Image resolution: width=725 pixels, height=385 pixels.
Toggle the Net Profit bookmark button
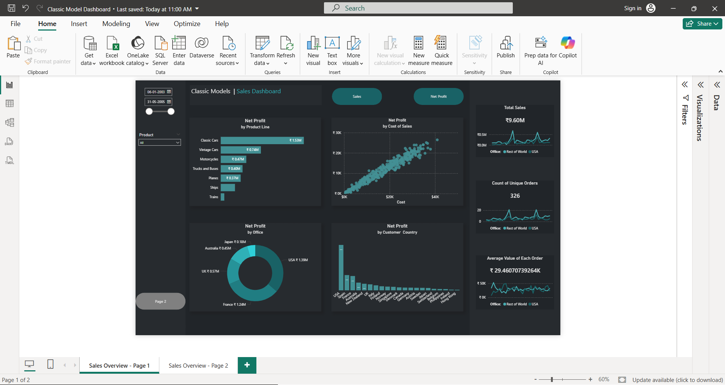point(438,96)
